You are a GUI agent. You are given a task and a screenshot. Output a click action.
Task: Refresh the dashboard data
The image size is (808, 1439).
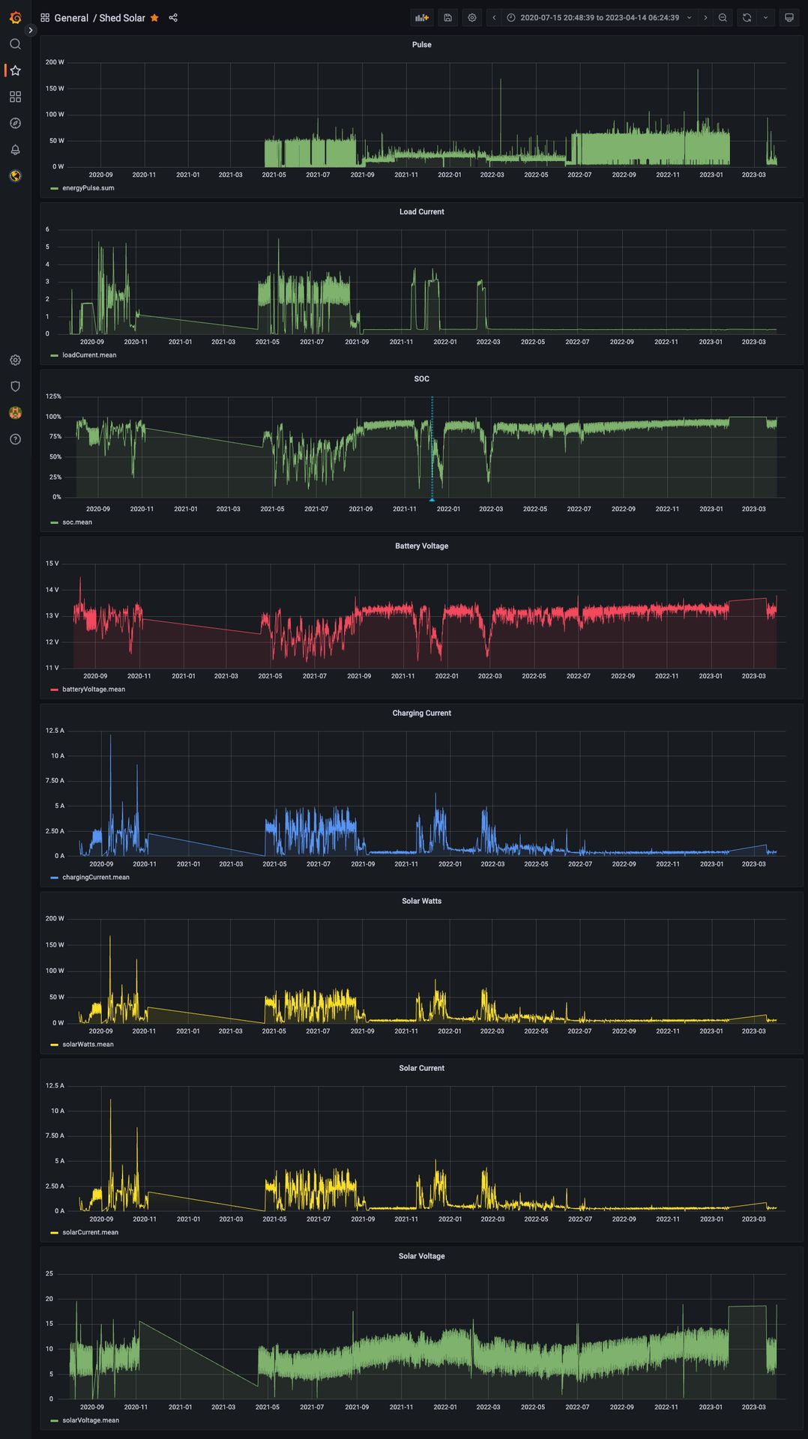tap(747, 18)
